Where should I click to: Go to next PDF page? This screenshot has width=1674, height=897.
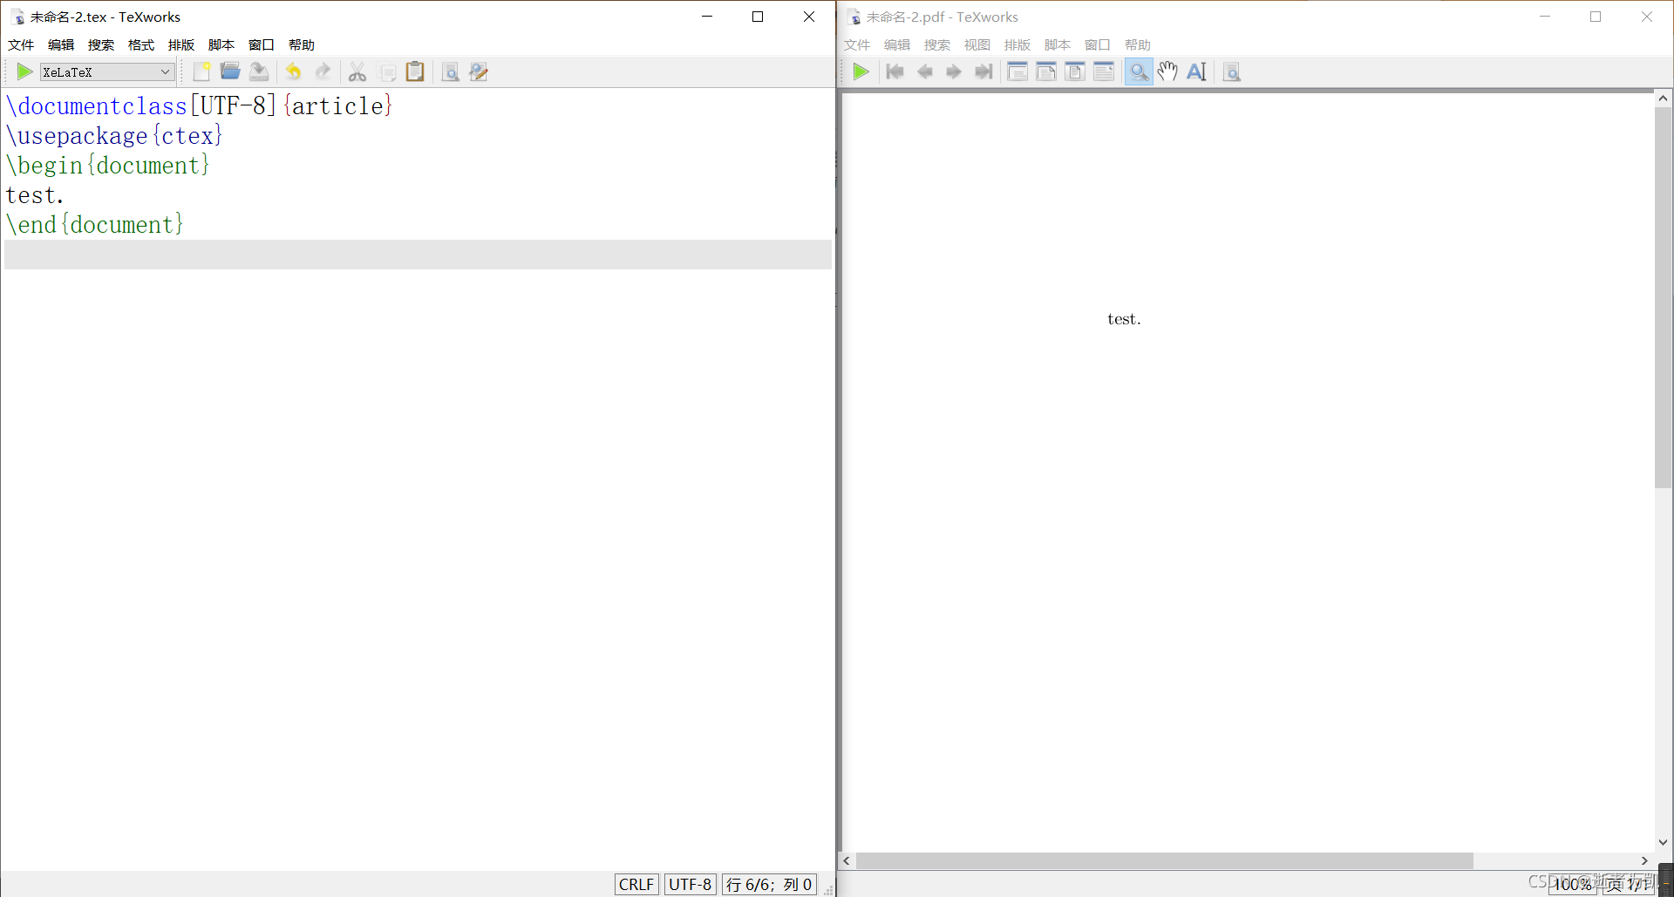tap(954, 71)
